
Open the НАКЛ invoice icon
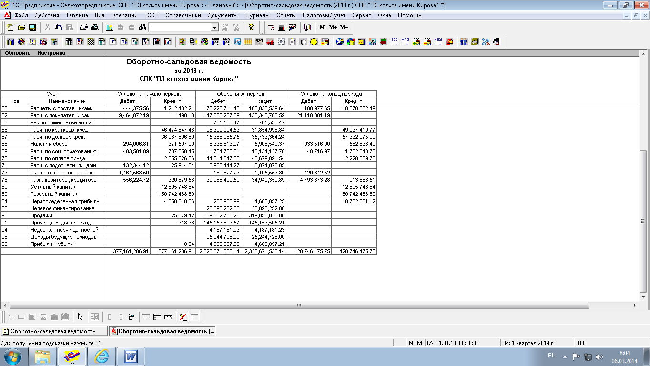tap(438, 42)
